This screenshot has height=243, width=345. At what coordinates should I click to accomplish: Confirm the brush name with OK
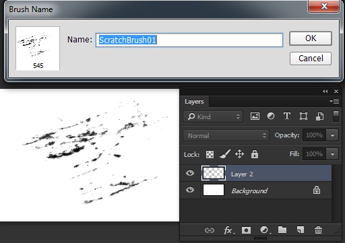(x=311, y=38)
